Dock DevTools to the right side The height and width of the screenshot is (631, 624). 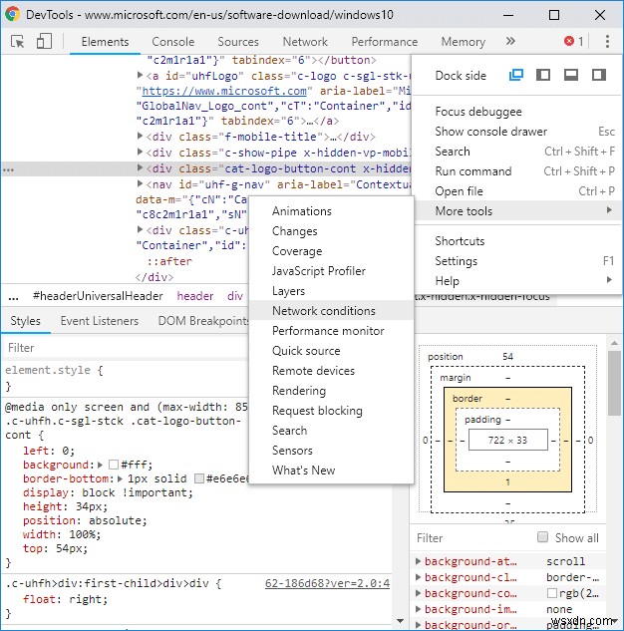[x=598, y=76]
